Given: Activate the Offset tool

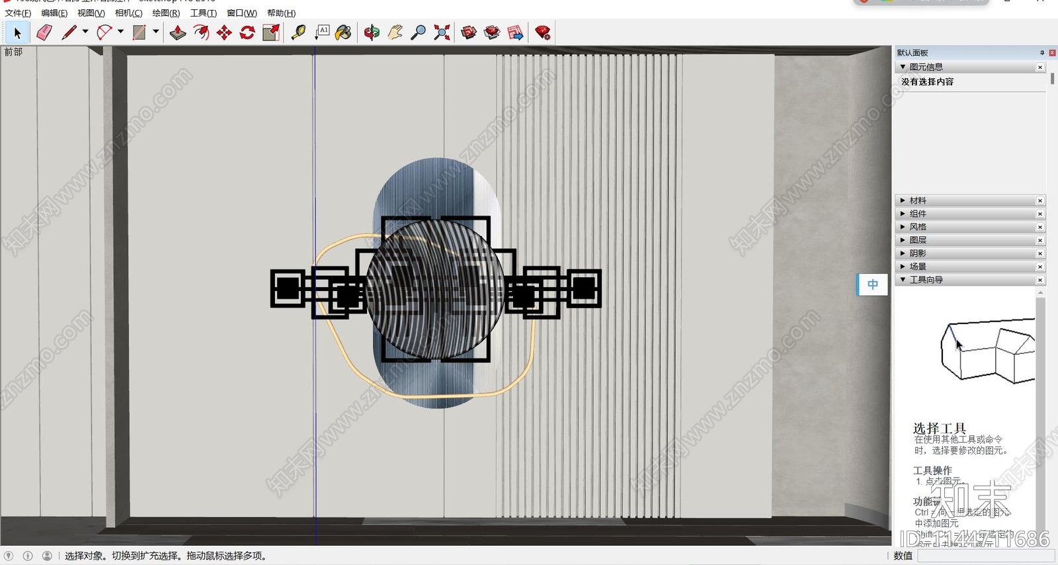Looking at the screenshot, I should point(201,32).
